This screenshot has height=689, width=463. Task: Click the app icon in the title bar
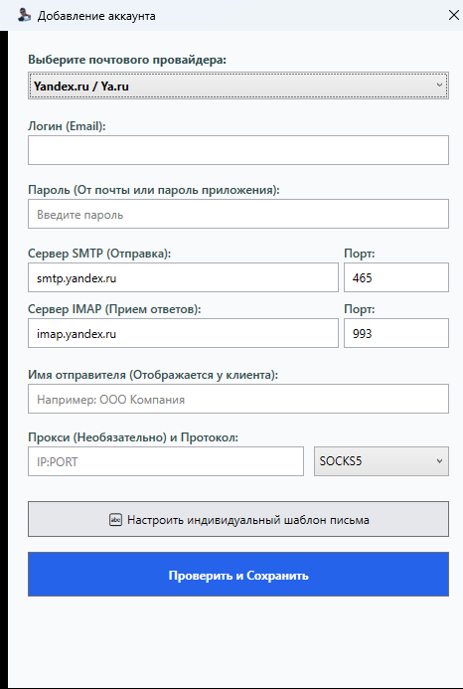pyautogui.click(x=24, y=15)
